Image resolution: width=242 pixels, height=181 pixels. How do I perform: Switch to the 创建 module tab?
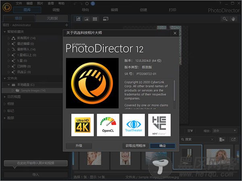143,10
